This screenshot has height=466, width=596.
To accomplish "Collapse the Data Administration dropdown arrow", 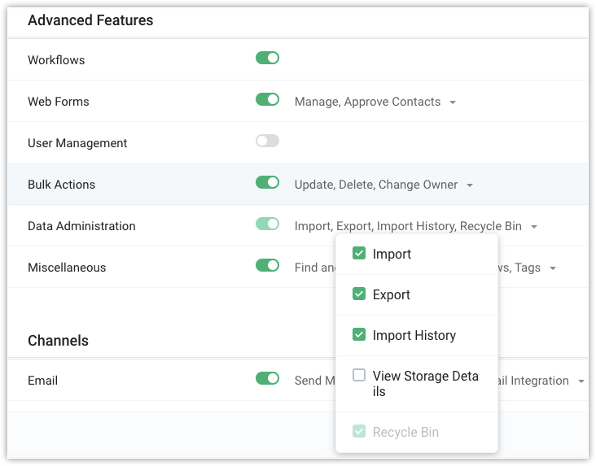I will (533, 227).
